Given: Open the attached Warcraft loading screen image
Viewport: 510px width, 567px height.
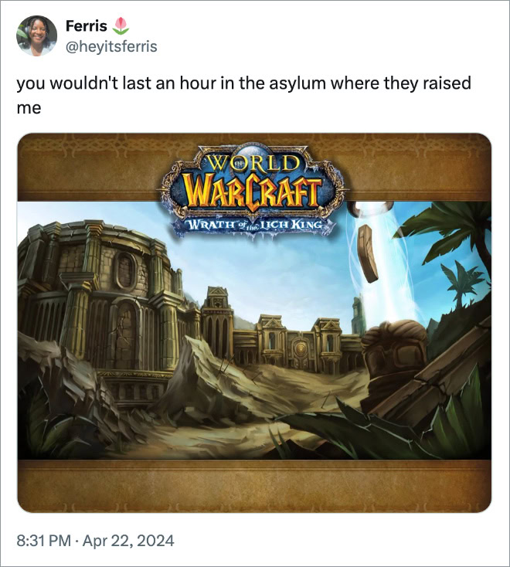Looking at the screenshot, I should click(254, 323).
